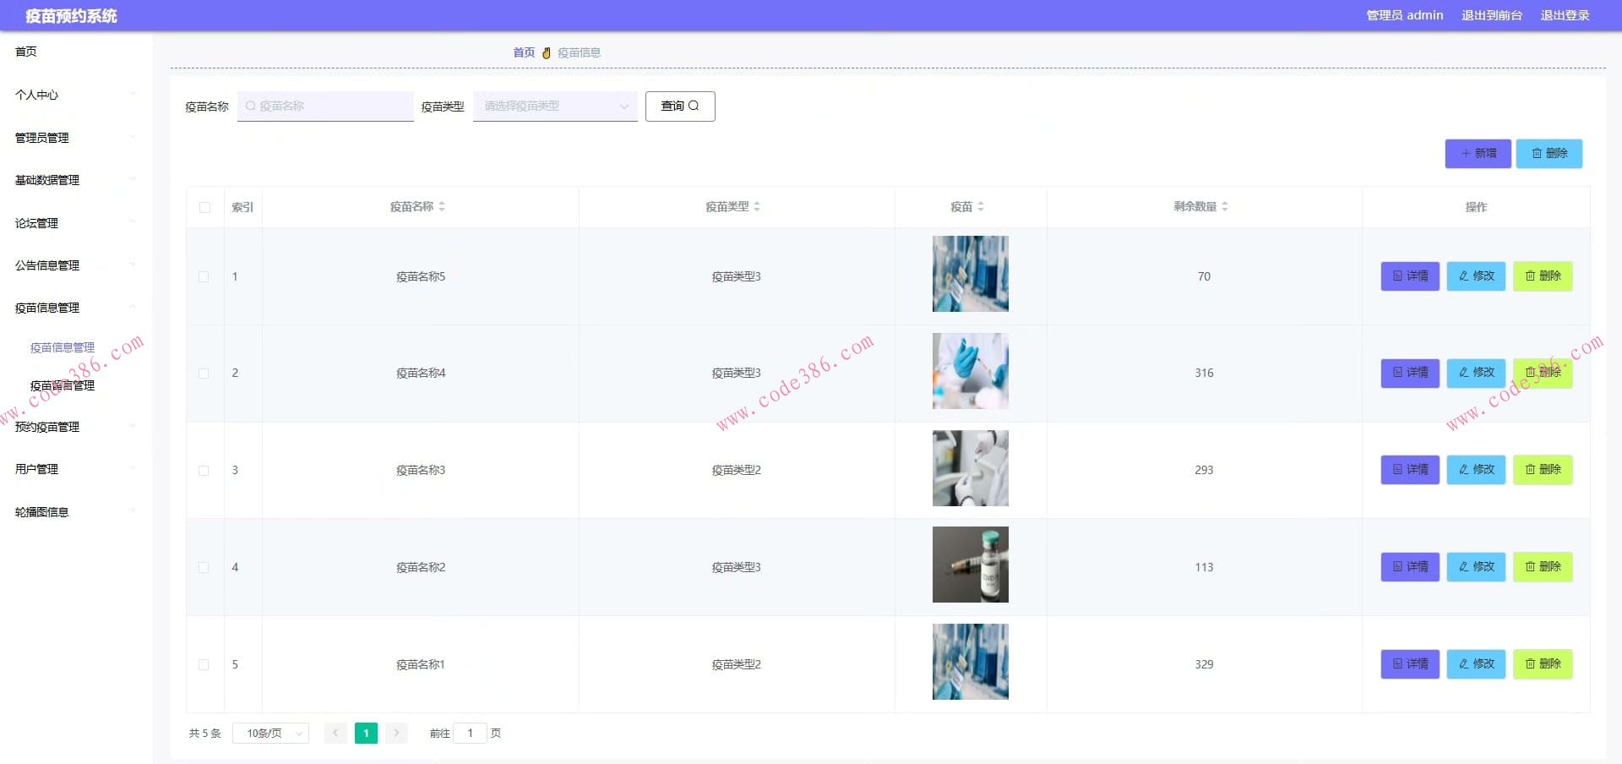The image size is (1622, 764).
Task: Select the row checkbox for 疫苗名称4
Action: 204,373
